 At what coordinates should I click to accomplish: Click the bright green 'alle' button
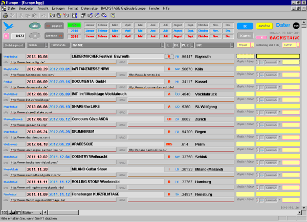[x=74, y=25]
